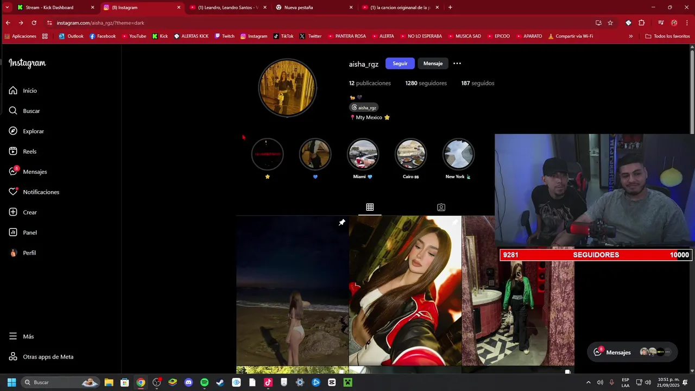This screenshot has height=391, width=695.
Task: View the 187 seguidos list
Action: coord(477,83)
